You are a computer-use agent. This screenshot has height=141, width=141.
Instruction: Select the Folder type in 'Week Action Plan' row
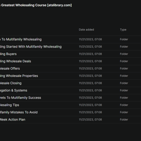[124, 119]
